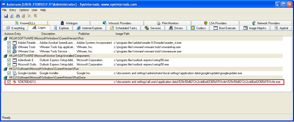294x122 pixels.
Task: Switch to the Print Monitors tab
Action: (167, 23)
